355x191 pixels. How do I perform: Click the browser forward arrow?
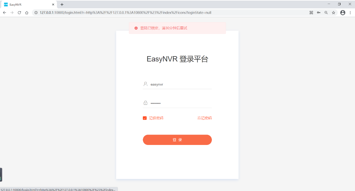12,13
